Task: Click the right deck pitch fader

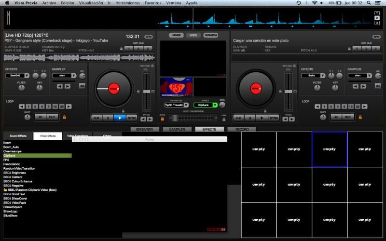Action: [x=289, y=92]
